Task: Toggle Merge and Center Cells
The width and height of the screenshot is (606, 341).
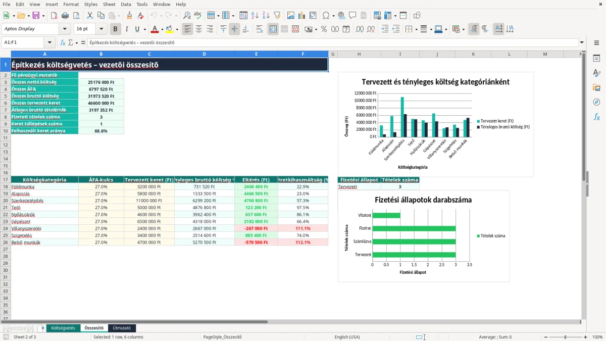Action: click(x=273, y=29)
